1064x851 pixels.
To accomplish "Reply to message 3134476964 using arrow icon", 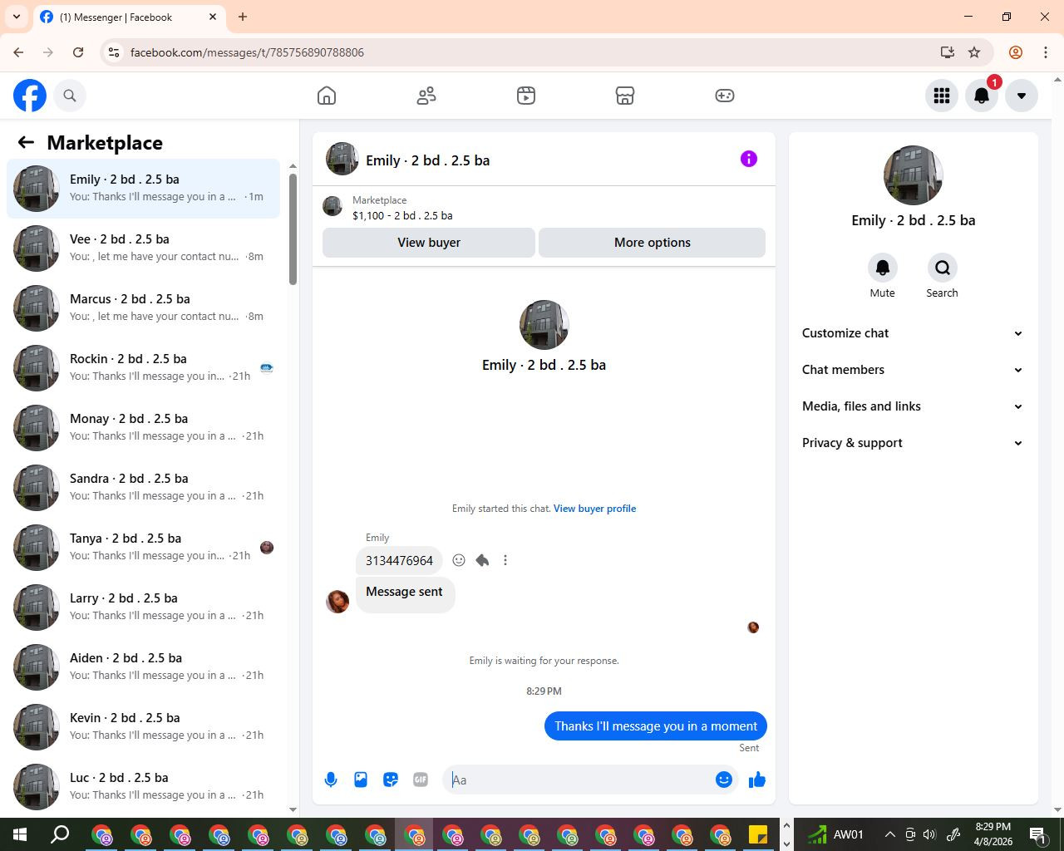I will click(x=482, y=560).
